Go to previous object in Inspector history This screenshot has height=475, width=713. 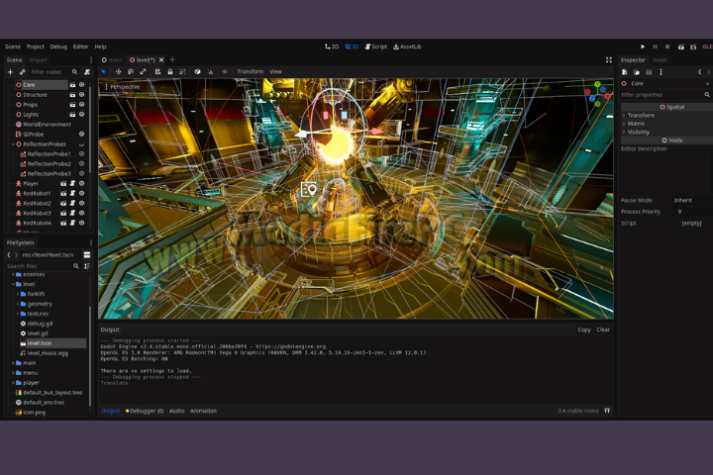pyautogui.click(x=700, y=72)
